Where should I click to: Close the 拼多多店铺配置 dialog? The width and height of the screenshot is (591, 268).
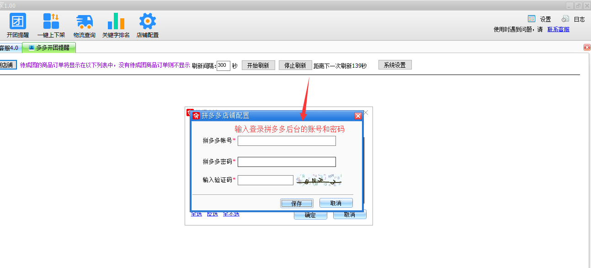358,116
